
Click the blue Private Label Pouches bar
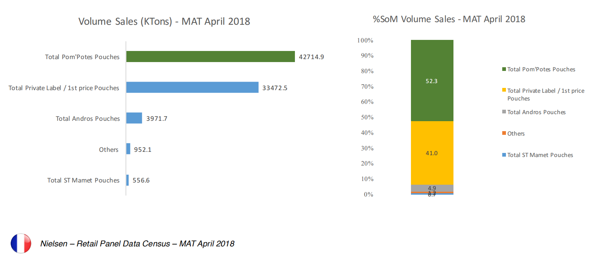[193, 87]
